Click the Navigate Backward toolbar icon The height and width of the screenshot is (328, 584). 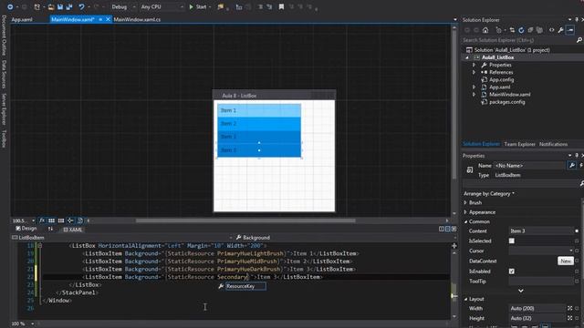(x=10, y=6)
